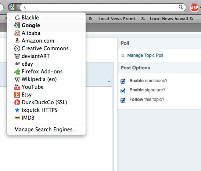Open Manage Topic Poll link
Screen dimensions: 201x171
click(145, 55)
